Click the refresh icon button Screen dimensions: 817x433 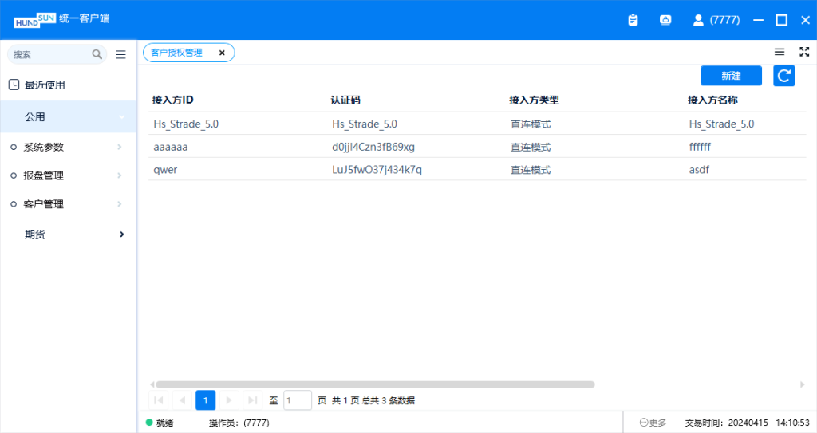point(784,76)
